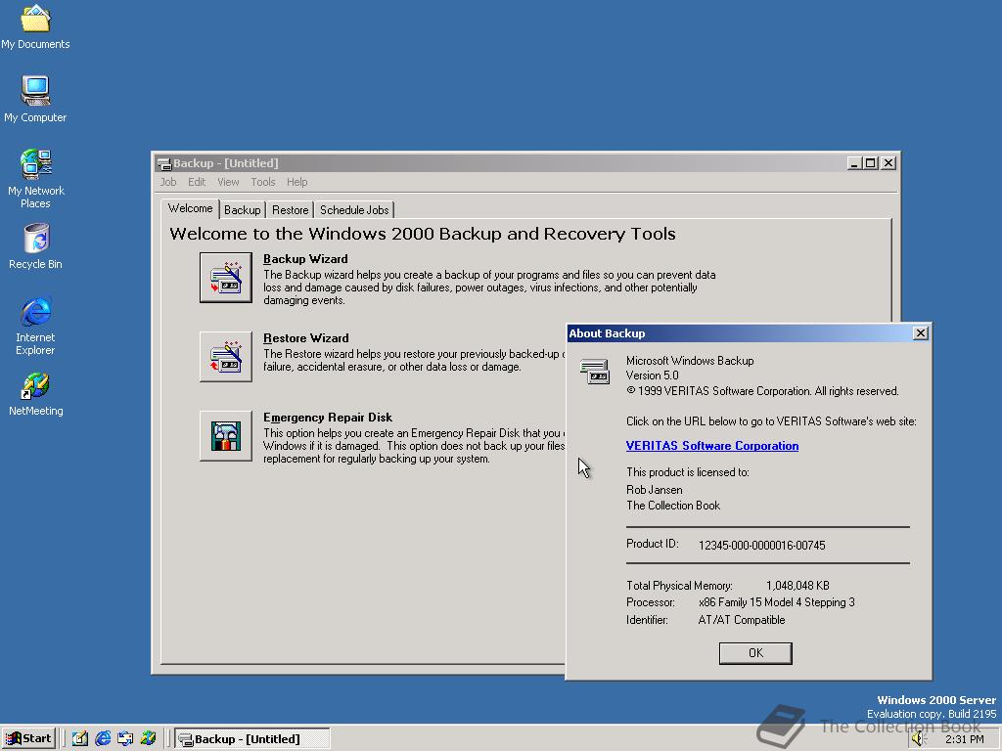The image size is (1002, 751).
Task: Click 'x86 Family 15 Model 4 Stepping 3'
Action: (776, 602)
